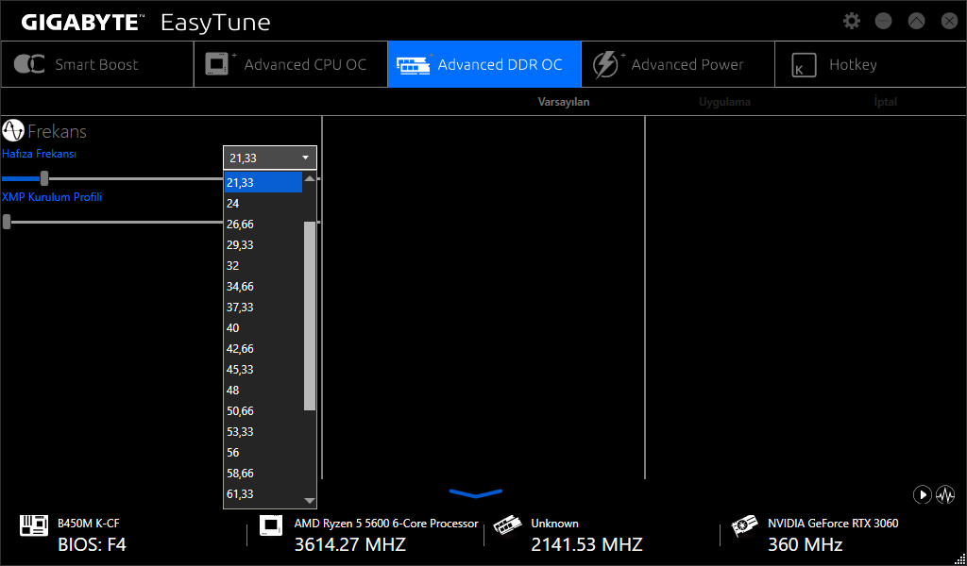Choose 34,66 from the list

(263, 287)
